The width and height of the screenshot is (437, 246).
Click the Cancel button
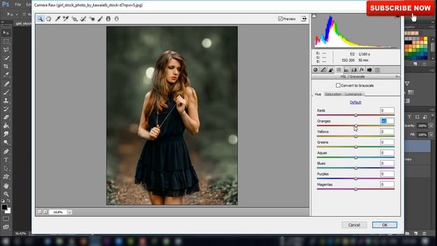click(354, 225)
